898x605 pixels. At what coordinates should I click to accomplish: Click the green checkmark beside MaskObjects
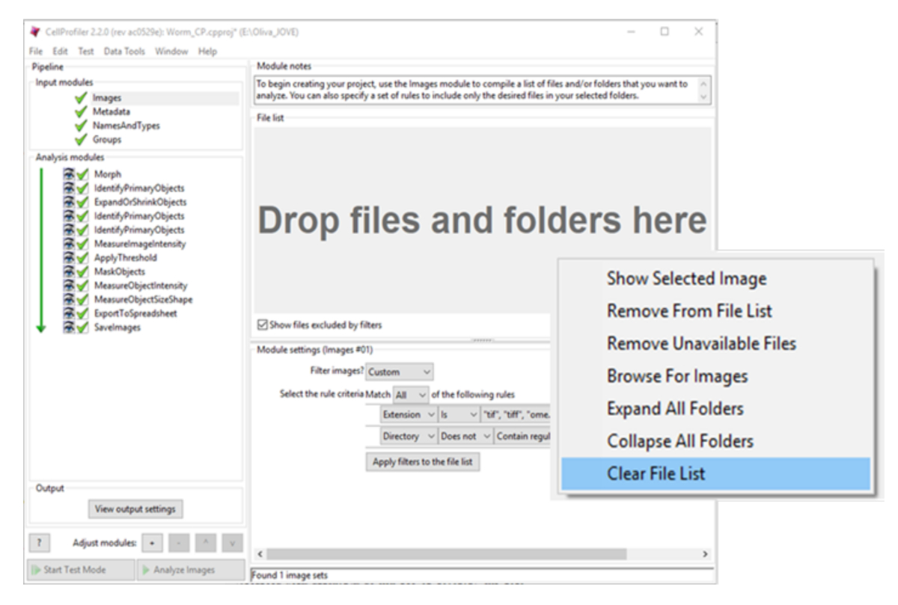pos(82,271)
